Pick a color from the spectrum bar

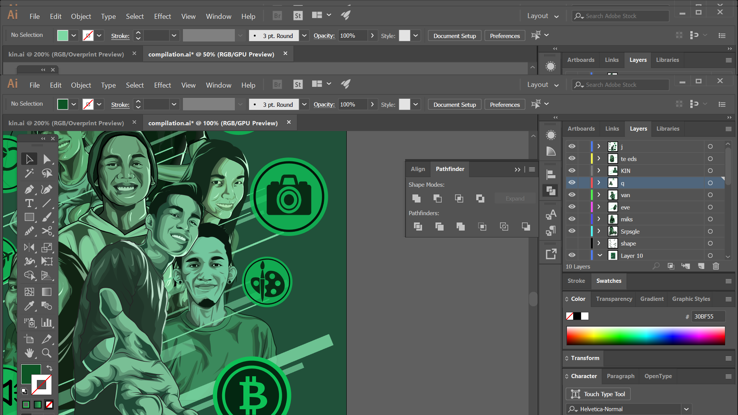[x=646, y=335]
